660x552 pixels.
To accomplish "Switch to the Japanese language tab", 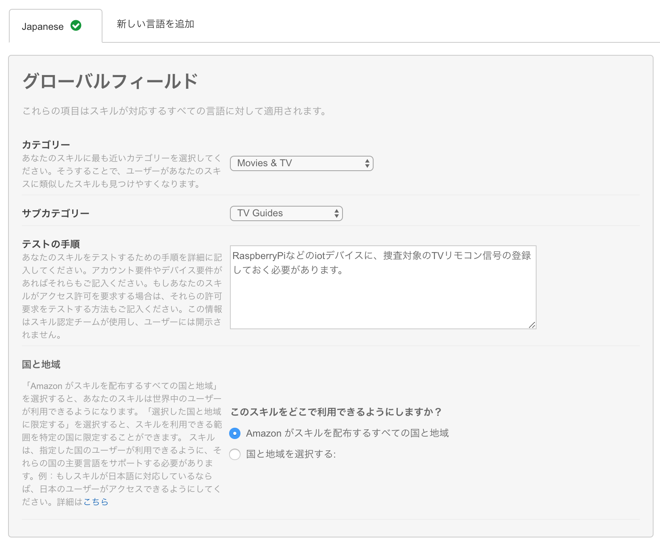I will (56, 26).
